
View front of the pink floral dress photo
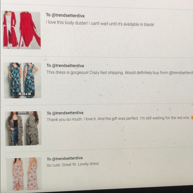(16, 174)
